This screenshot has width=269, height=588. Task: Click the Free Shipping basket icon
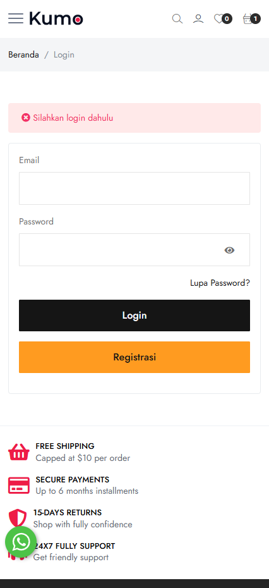(19, 452)
